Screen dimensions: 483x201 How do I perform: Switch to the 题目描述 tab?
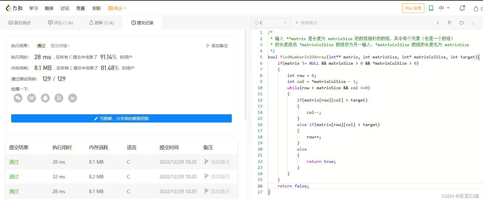(x=20, y=23)
